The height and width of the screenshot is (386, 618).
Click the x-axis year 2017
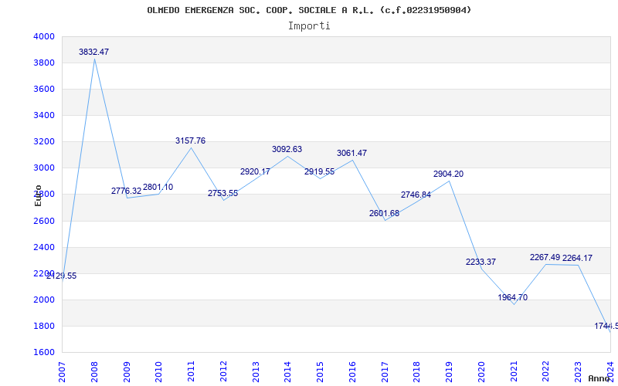385,372
